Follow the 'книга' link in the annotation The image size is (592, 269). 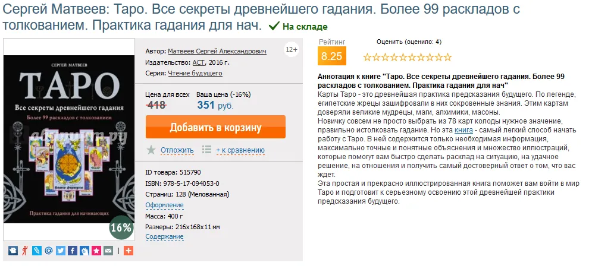(x=463, y=129)
